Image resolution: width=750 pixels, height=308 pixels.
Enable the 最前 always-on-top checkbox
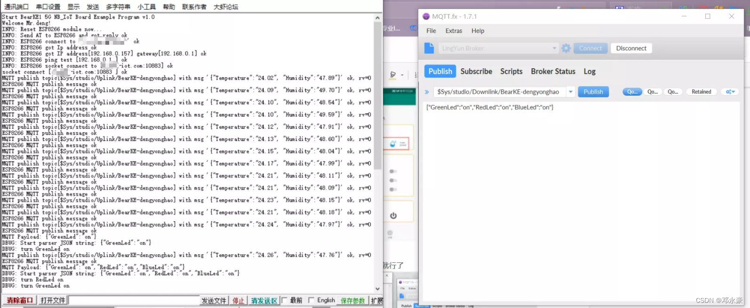point(284,300)
